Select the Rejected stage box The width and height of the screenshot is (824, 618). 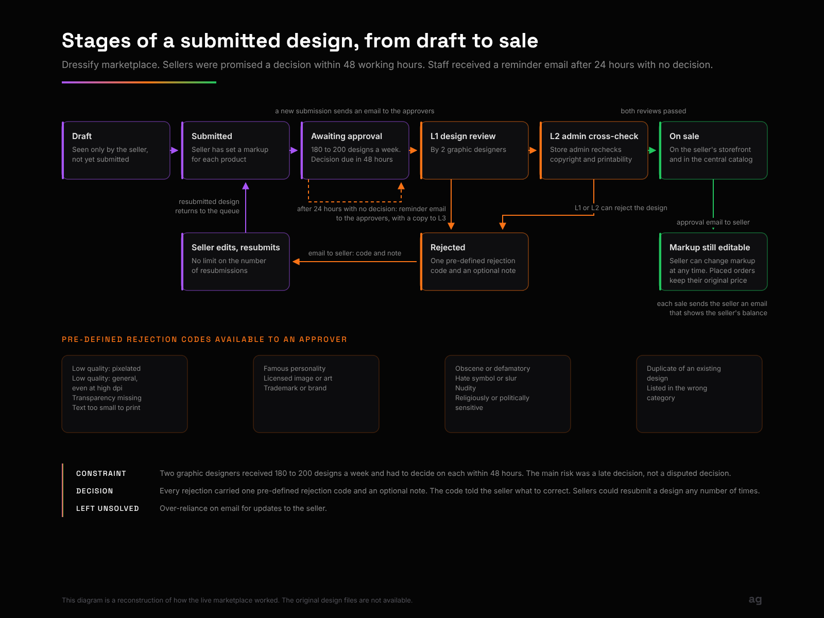474,262
